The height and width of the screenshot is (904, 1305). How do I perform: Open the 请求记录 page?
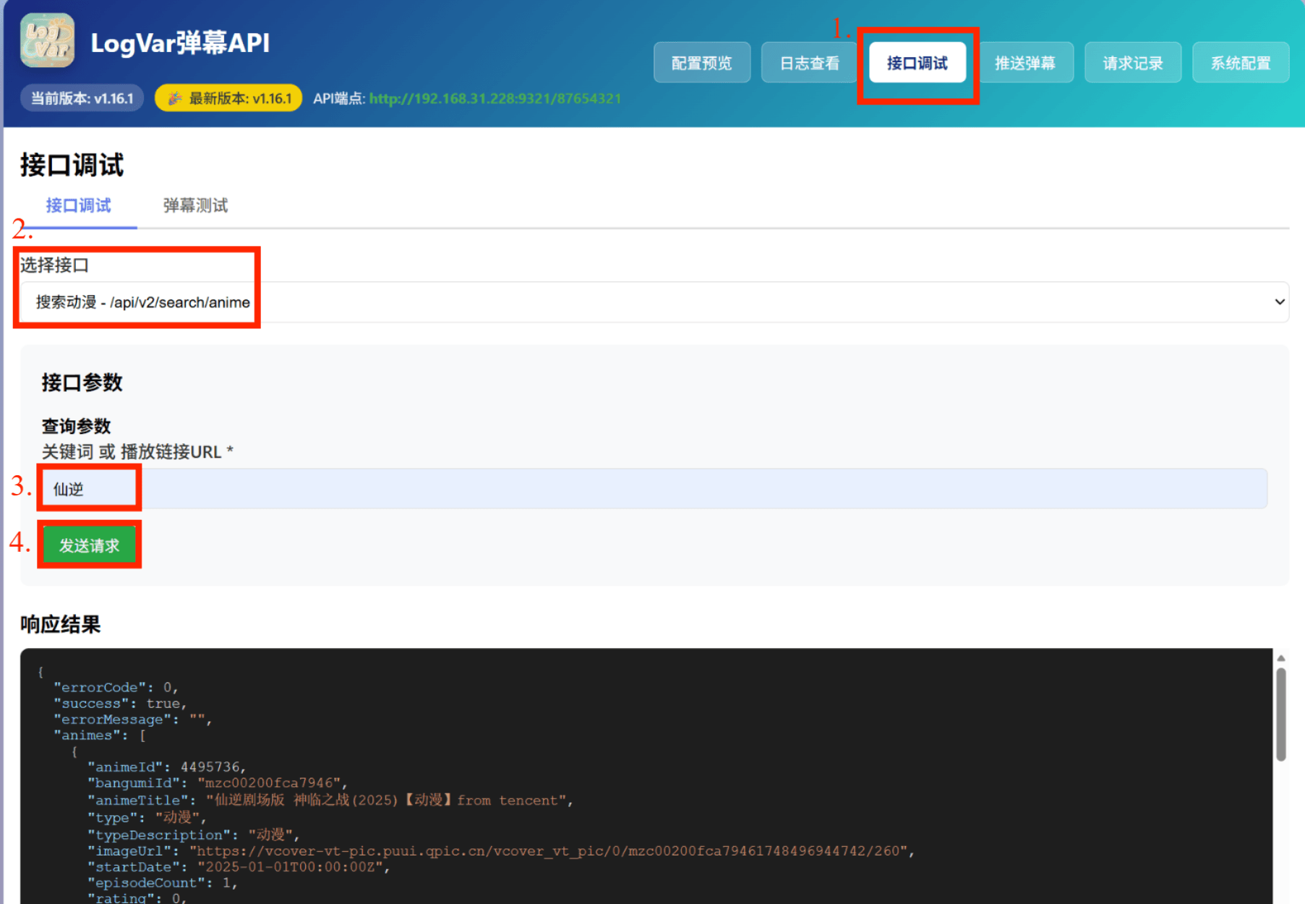point(1132,62)
